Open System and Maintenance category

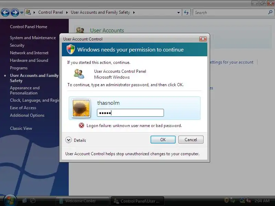tap(33, 38)
